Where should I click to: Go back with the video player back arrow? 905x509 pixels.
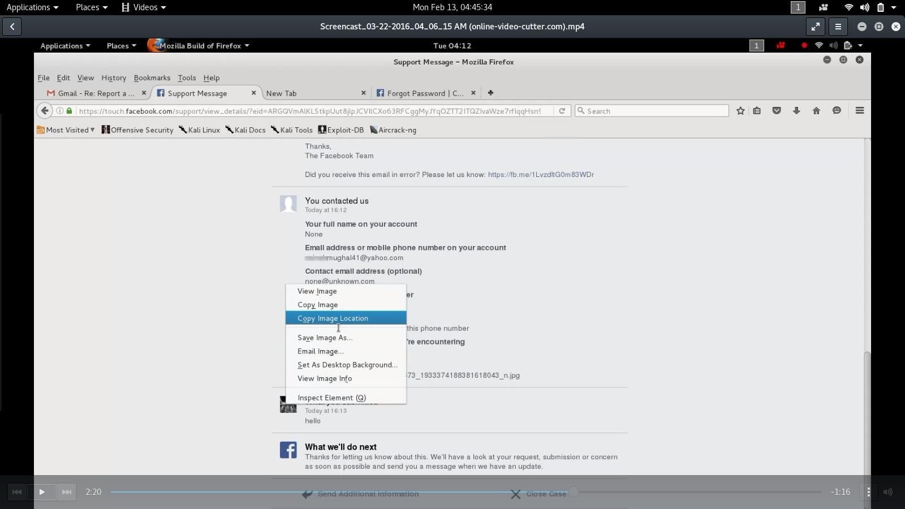click(x=12, y=27)
